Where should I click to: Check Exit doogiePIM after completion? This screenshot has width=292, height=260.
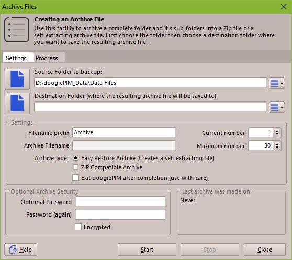[x=75, y=177]
